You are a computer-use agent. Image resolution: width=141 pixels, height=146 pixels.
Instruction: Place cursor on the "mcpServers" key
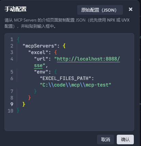[40, 46]
